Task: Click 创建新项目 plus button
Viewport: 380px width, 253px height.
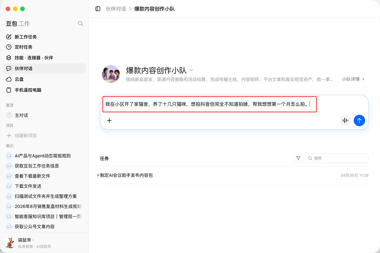Action: 9,136
